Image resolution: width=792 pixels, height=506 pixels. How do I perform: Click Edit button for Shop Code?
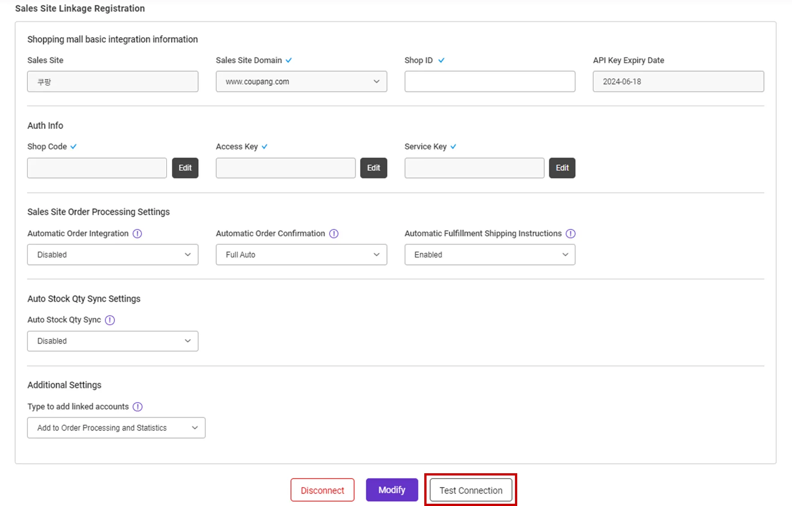[x=185, y=168]
